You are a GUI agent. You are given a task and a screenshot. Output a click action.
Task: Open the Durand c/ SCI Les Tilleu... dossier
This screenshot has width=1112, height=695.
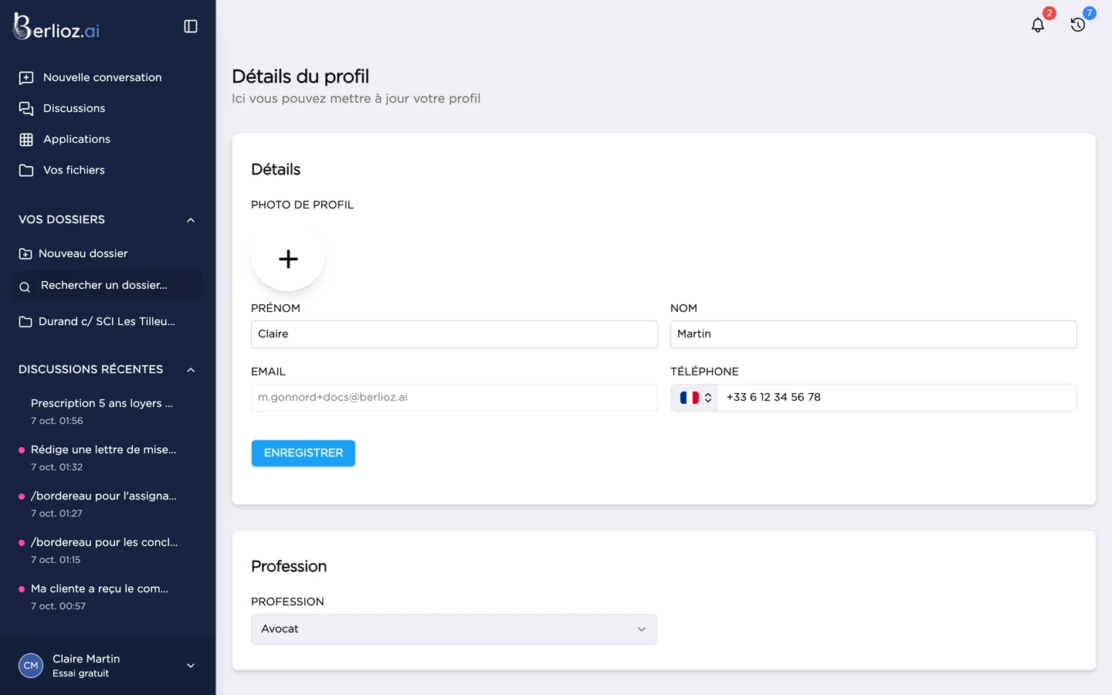(x=107, y=321)
